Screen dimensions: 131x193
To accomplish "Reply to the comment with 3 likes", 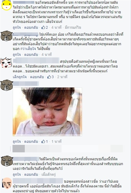I will pos(37,77).
